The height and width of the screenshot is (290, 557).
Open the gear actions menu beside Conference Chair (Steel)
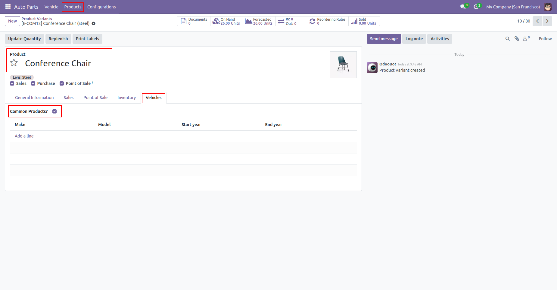coord(94,23)
